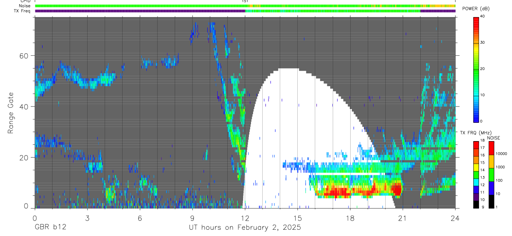Viewport: 512px width, 236px height.
Task: Click the x-axis tick label "24"
Action: click(455, 218)
